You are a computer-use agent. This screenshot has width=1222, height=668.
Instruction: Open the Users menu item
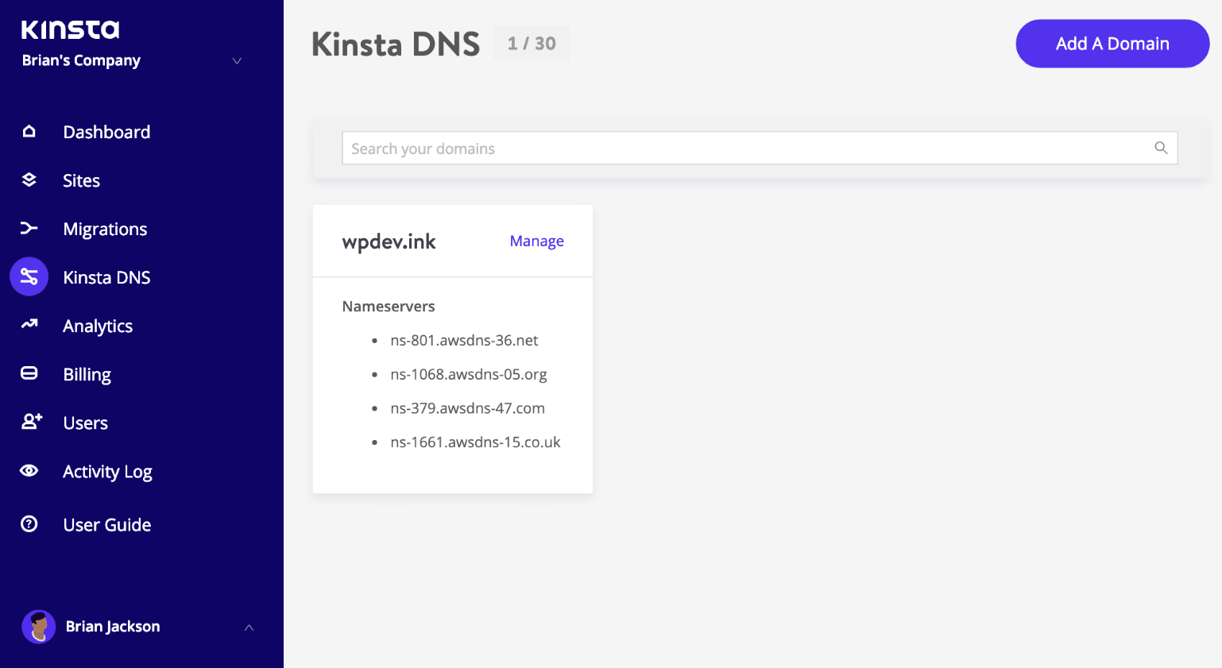86,423
